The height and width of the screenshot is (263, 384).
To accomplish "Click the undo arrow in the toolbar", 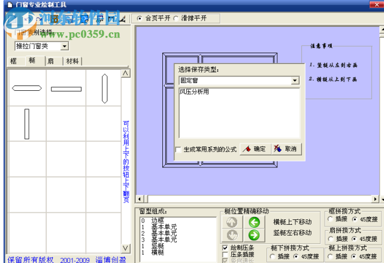I will (27, 19).
